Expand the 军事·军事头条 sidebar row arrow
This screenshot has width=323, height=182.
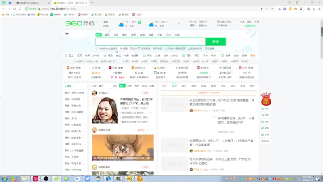tap(84, 106)
